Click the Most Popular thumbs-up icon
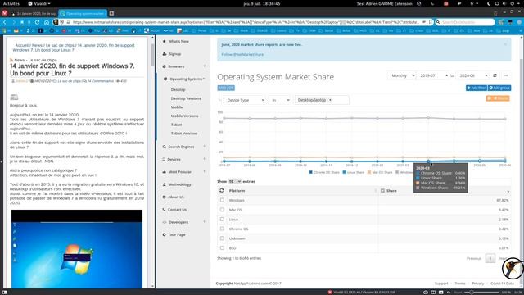This screenshot has width=524, height=295. coord(164,172)
